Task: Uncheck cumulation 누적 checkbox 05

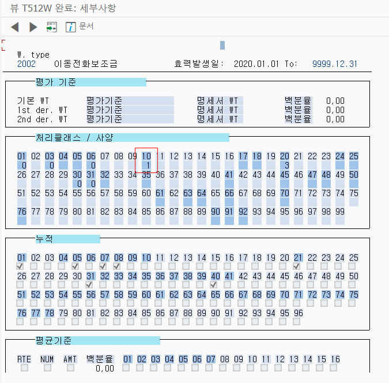Action: point(75,266)
